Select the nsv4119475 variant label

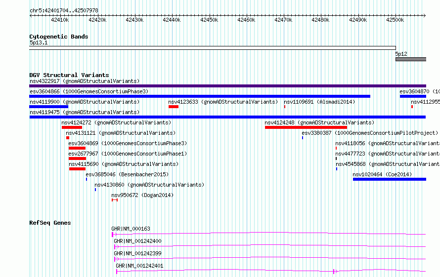coord(85,112)
